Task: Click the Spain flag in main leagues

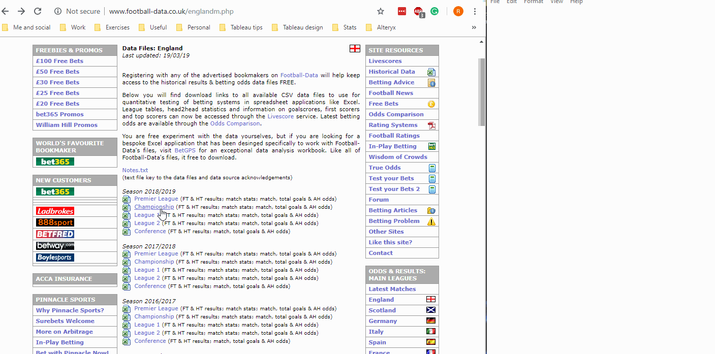Action: click(431, 342)
